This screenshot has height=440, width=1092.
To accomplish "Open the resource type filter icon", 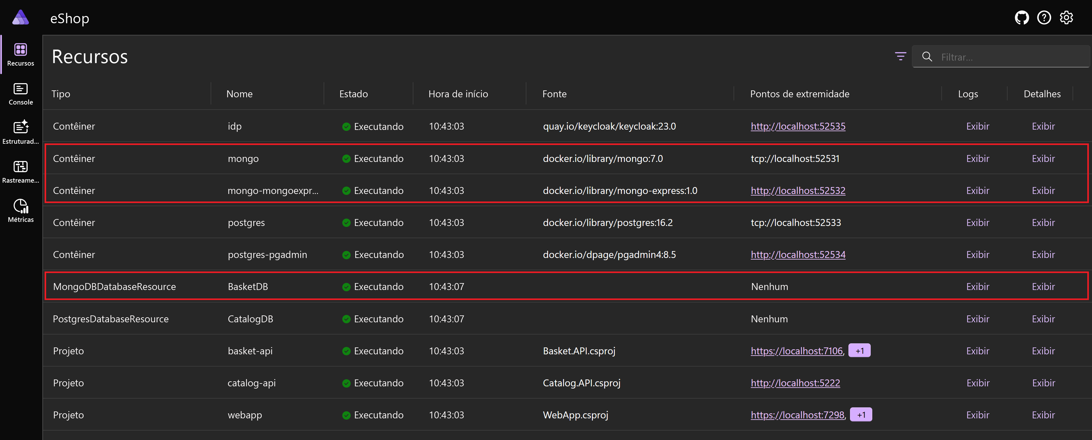I will [901, 56].
